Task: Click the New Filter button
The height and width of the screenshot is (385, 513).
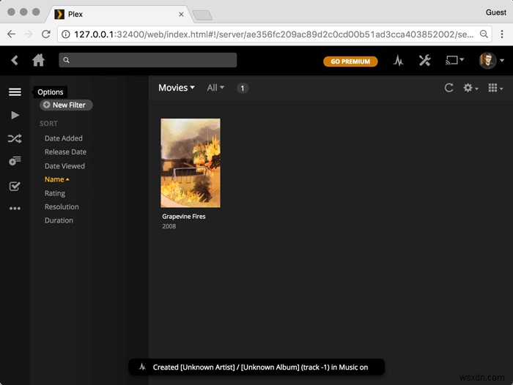Action: (66, 105)
